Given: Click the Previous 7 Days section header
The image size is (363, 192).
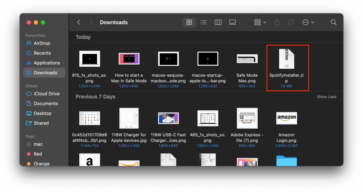Looking at the screenshot, I should tap(96, 97).
